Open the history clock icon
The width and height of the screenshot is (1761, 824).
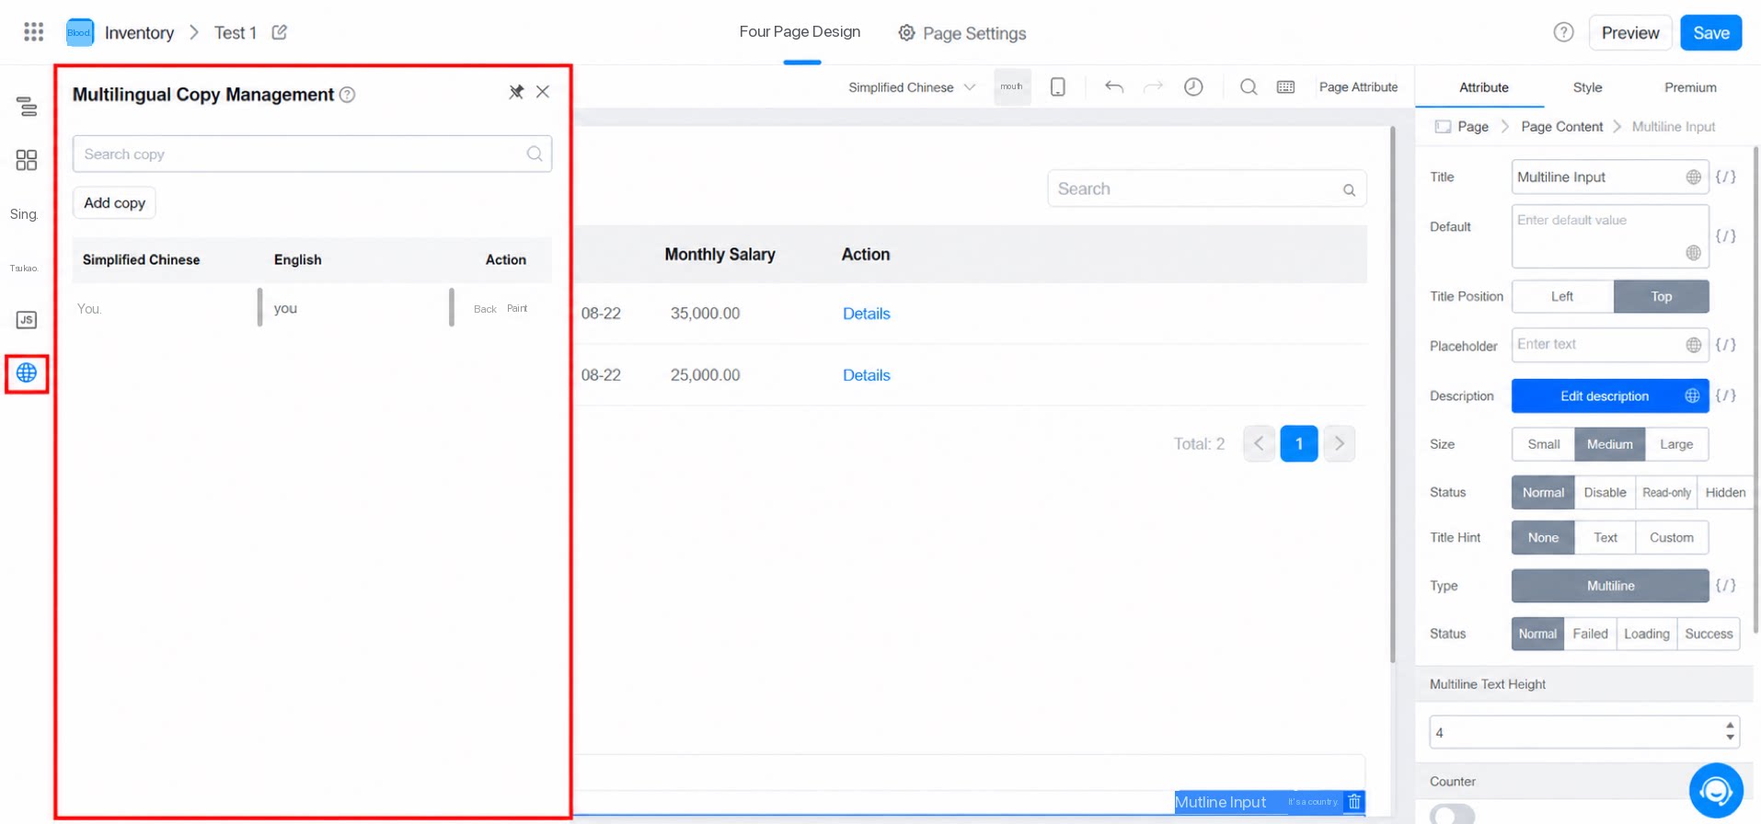[x=1193, y=86]
